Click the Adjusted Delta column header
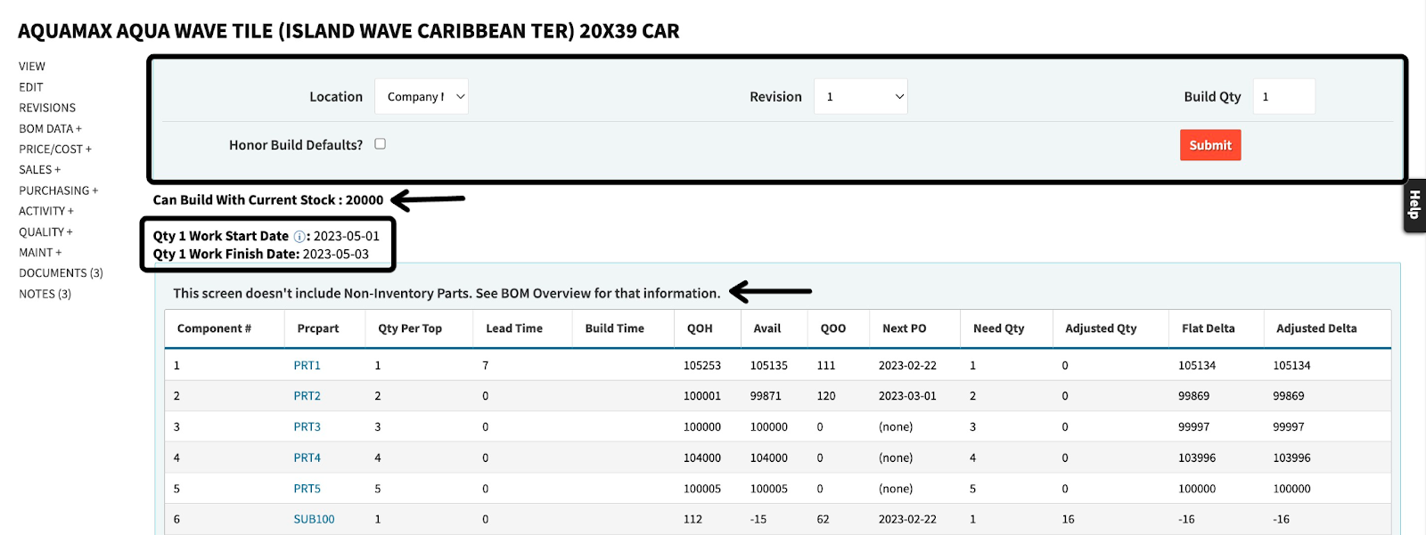Image resolution: width=1426 pixels, height=535 pixels. (1316, 328)
